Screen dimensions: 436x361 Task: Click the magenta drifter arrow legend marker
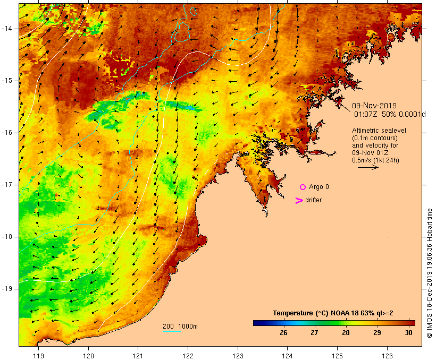(299, 201)
